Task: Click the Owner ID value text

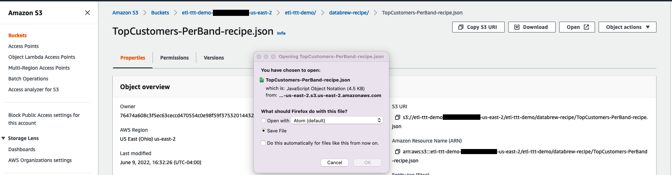Action: 187,115
